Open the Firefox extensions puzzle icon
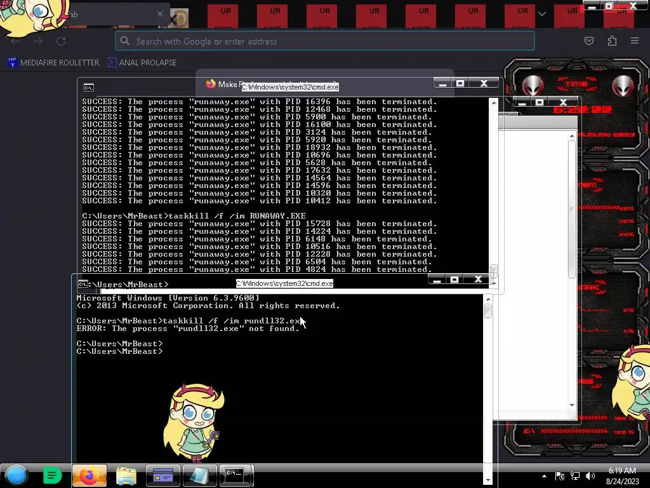Image resolution: width=650 pixels, height=488 pixels. [612, 41]
